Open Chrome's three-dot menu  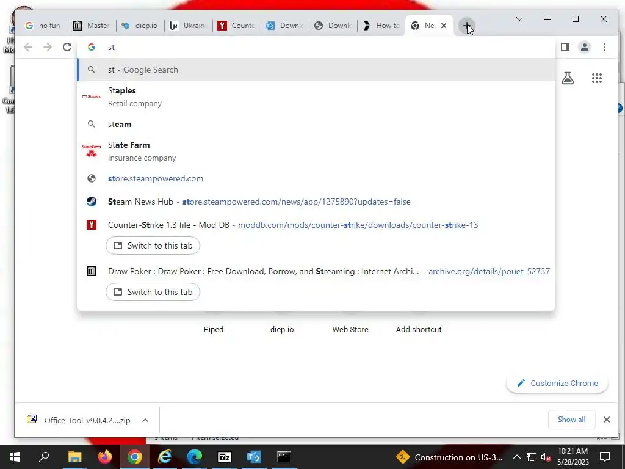pyautogui.click(x=604, y=47)
